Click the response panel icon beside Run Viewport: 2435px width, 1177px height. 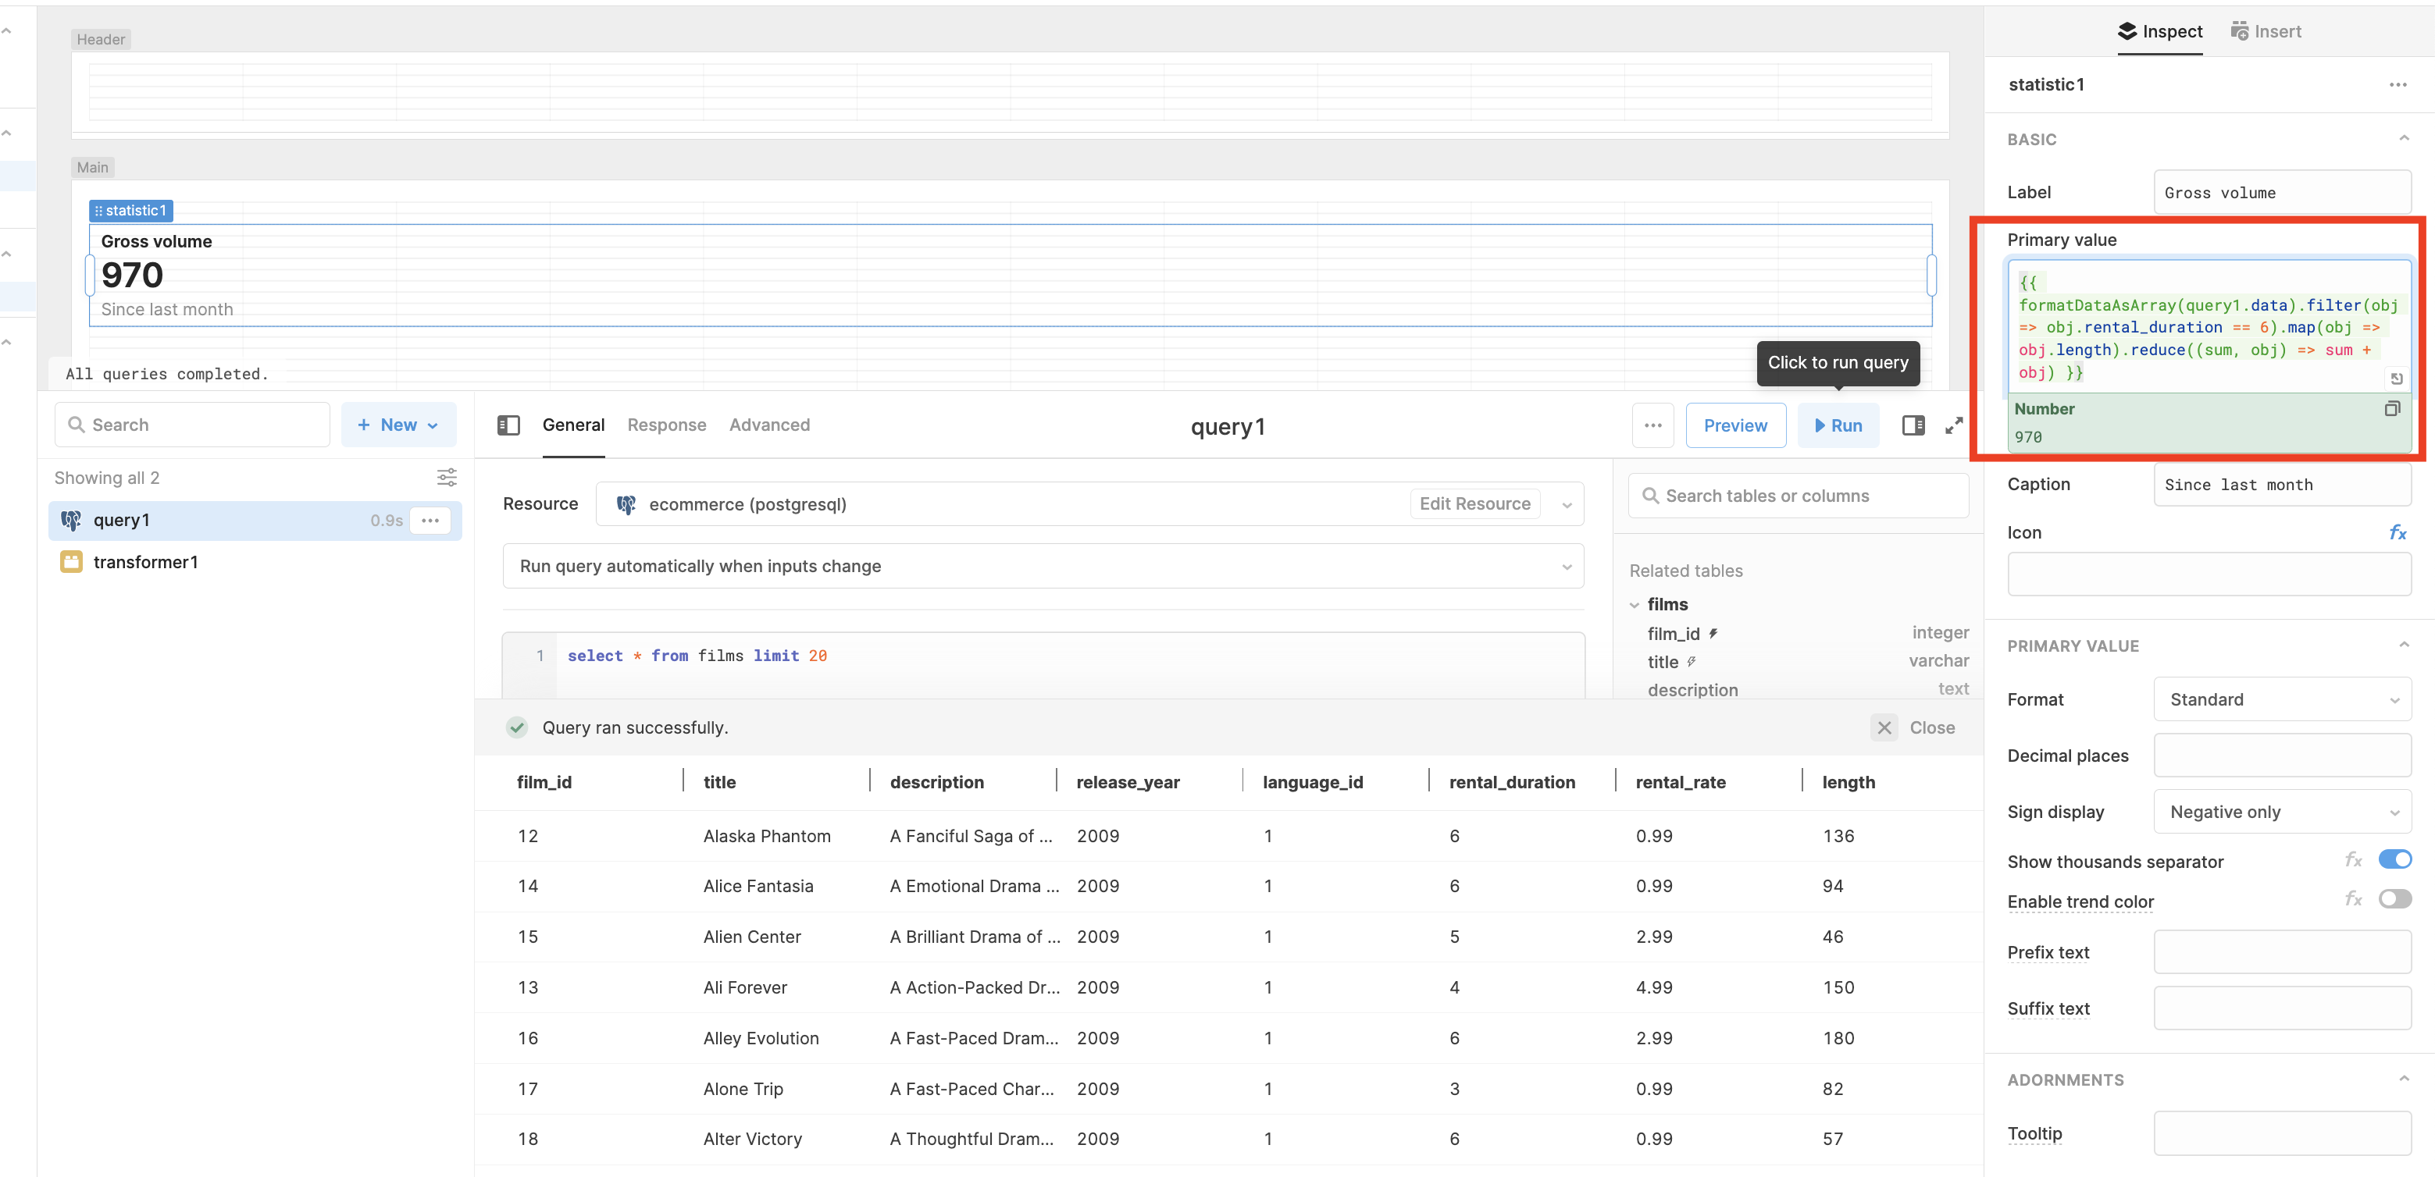(1913, 425)
